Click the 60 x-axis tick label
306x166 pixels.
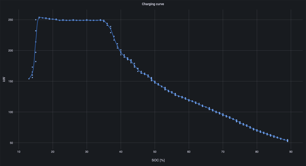tap(189, 152)
